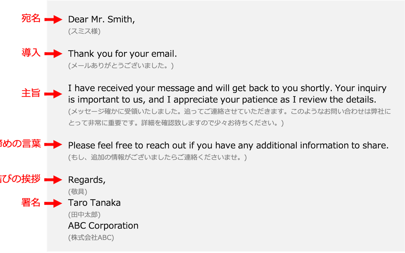Click the Japanese greeting "(スミス様)"
Screen dimensions: 405x253
(84, 31)
